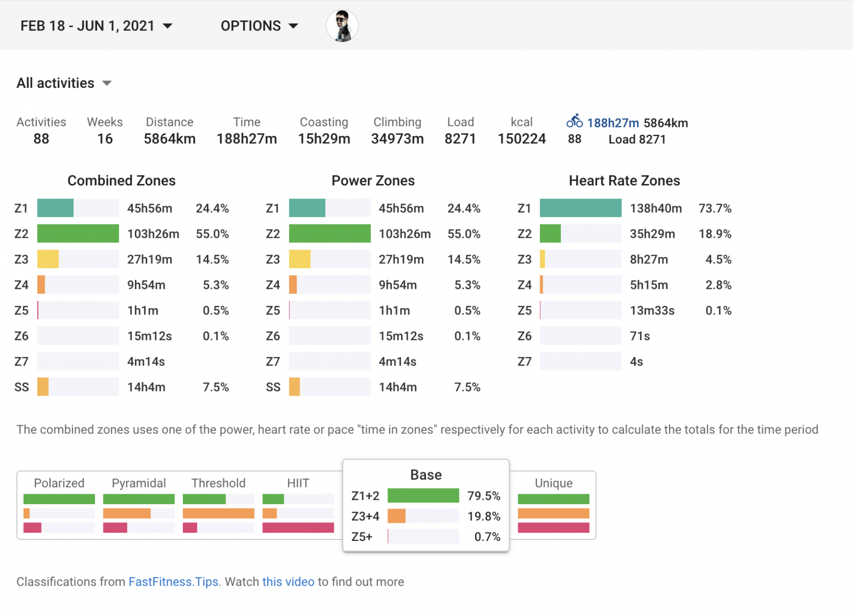Click the Combined Zones Z2 green bar
This screenshot has width=853, height=614.
pyautogui.click(x=78, y=233)
